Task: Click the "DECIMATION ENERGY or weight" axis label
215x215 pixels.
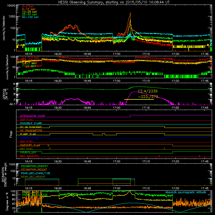Action: 4,174
